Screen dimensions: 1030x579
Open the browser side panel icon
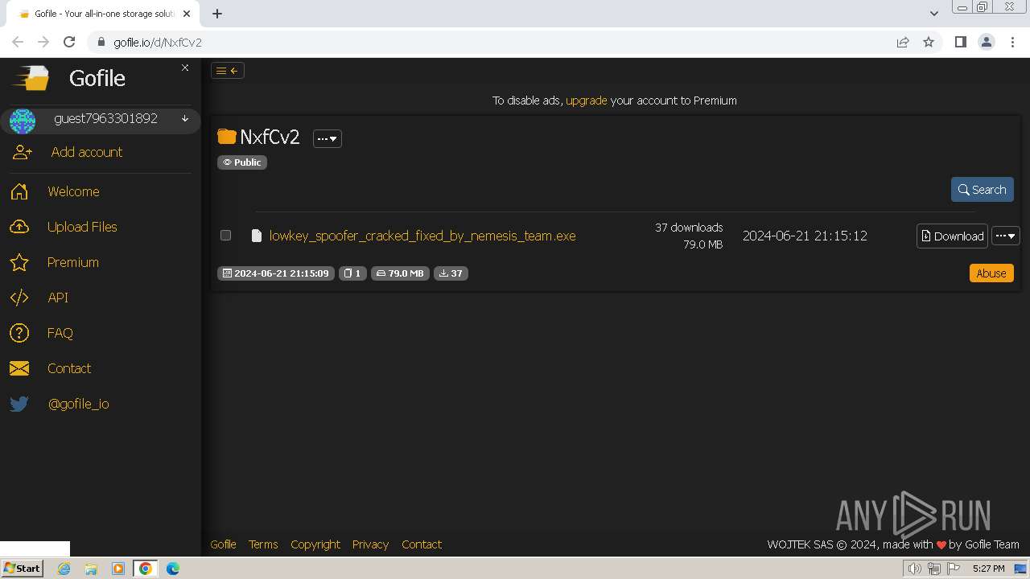point(960,42)
